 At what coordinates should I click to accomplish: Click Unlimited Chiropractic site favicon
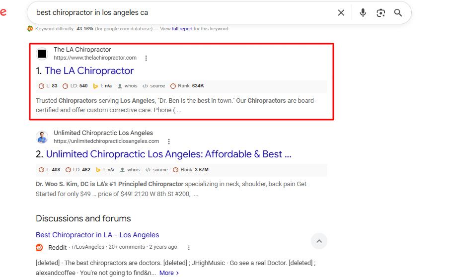click(x=42, y=137)
